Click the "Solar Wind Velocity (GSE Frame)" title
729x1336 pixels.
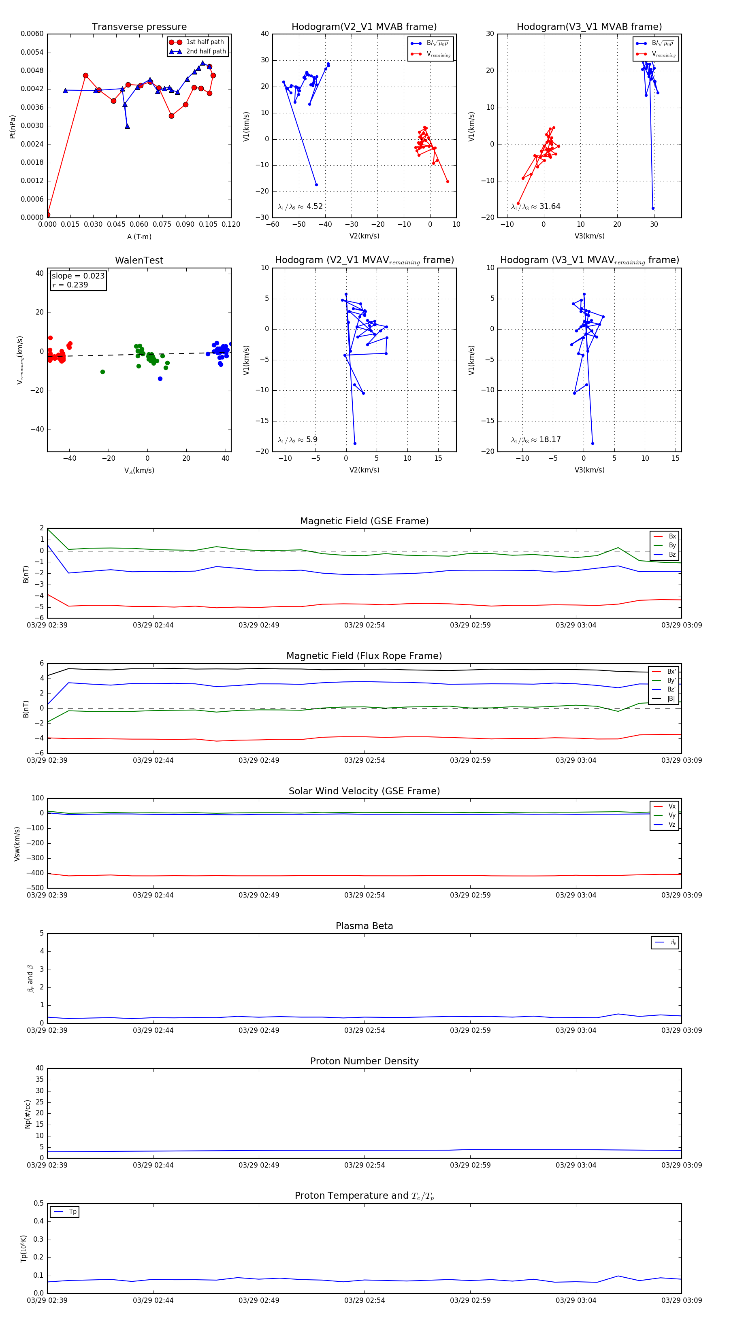pos(364,791)
